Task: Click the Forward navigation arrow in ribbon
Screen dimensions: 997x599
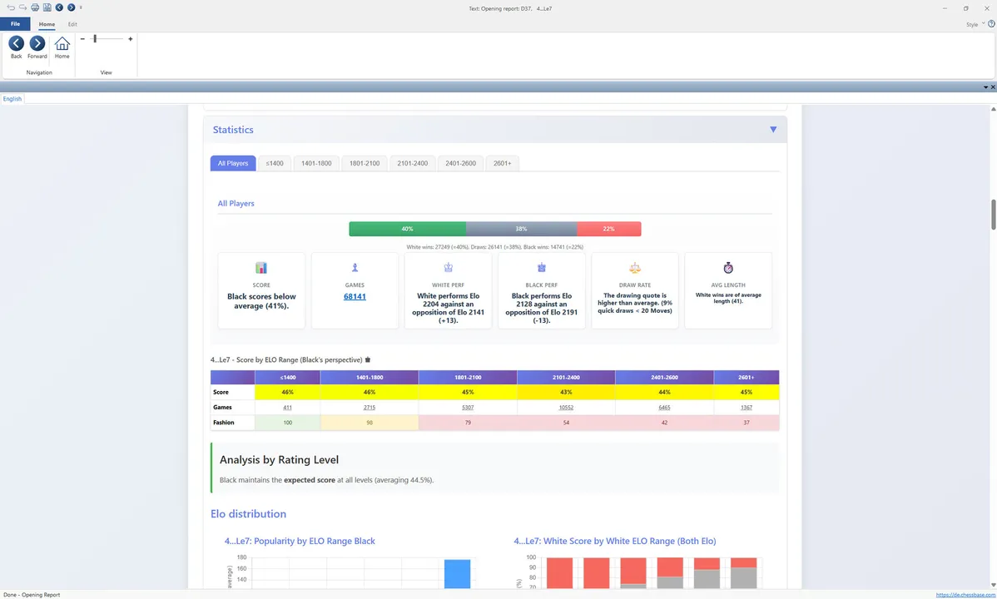Action: coord(37,43)
